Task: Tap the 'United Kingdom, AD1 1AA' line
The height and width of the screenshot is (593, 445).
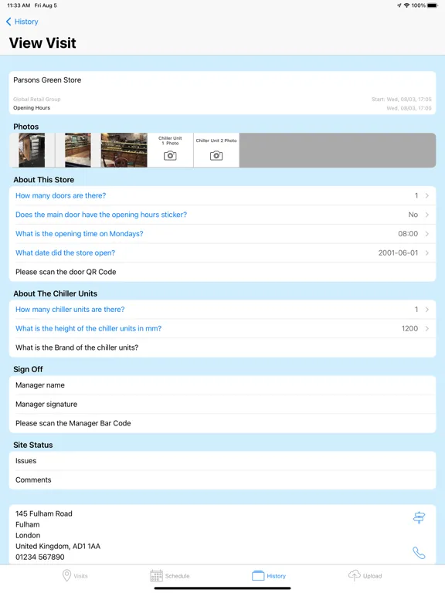Action: coord(58,546)
